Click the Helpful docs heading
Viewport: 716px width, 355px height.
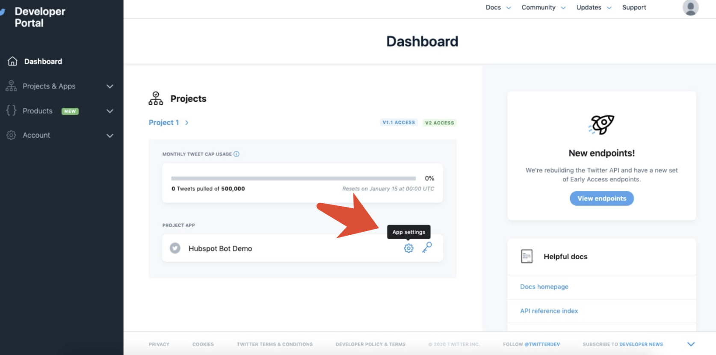(565, 257)
